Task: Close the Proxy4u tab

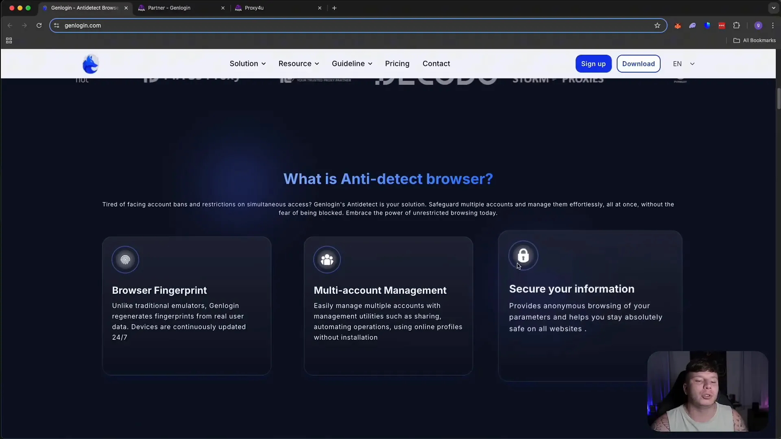Action: [320, 8]
